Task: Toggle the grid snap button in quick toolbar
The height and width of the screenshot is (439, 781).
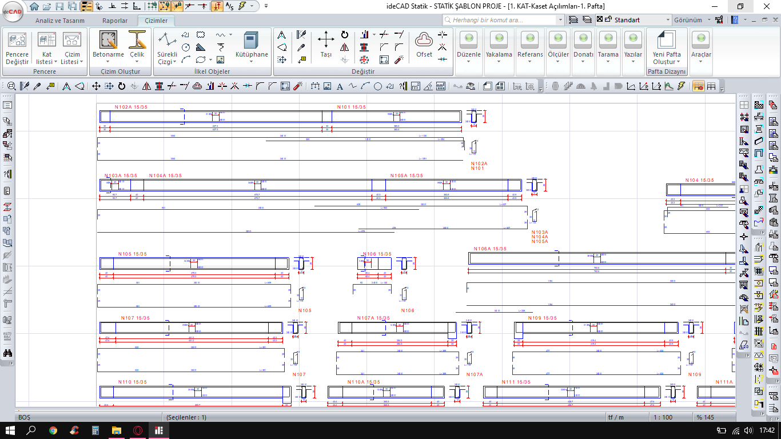Action: coord(152,6)
